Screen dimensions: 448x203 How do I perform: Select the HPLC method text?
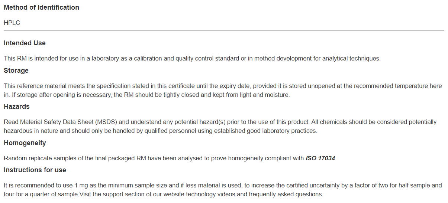point(12,23)
